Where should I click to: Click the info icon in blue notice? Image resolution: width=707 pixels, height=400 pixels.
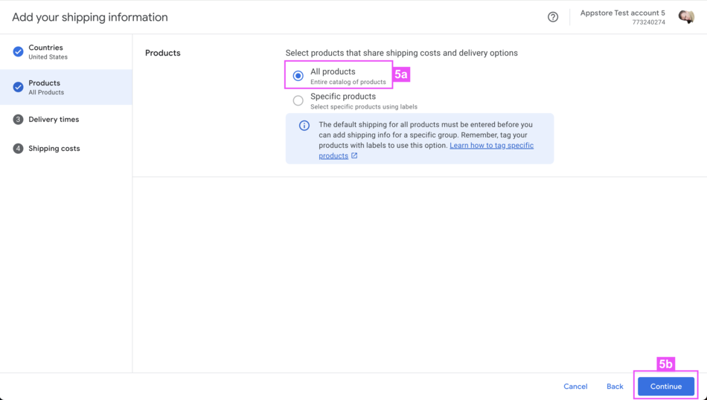(304, 126)
